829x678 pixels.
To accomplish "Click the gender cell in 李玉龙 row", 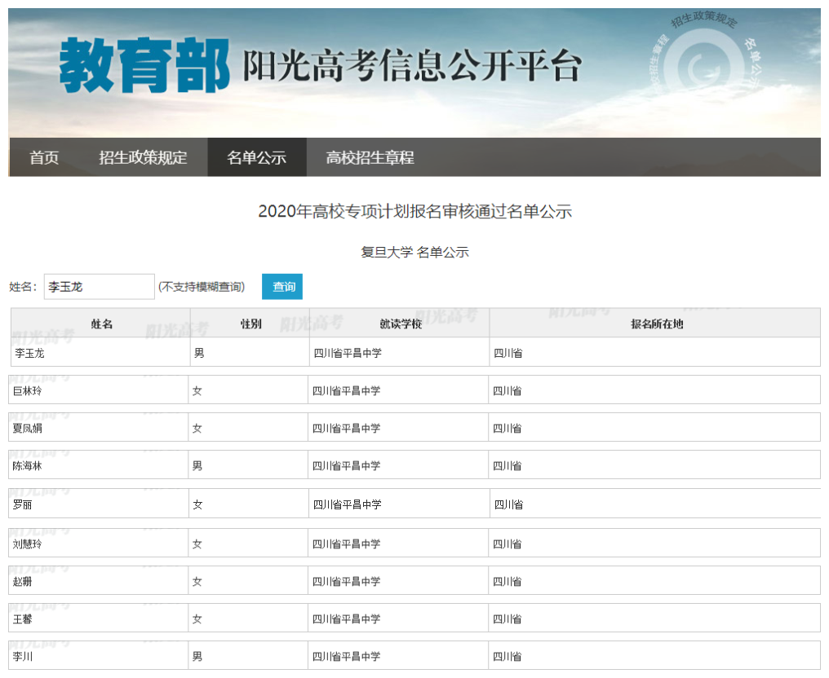I will tap(250, 353).
